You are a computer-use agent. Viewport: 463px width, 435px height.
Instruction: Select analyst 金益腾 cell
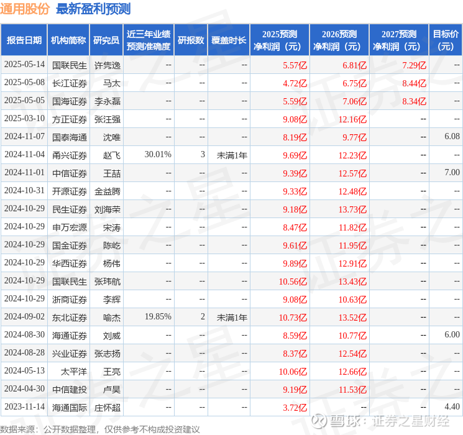point(108,191)
